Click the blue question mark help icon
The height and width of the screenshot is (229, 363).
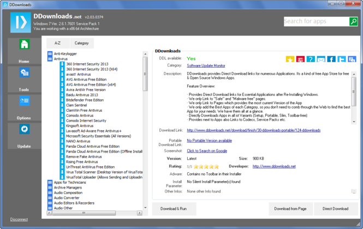pos(311,59)
